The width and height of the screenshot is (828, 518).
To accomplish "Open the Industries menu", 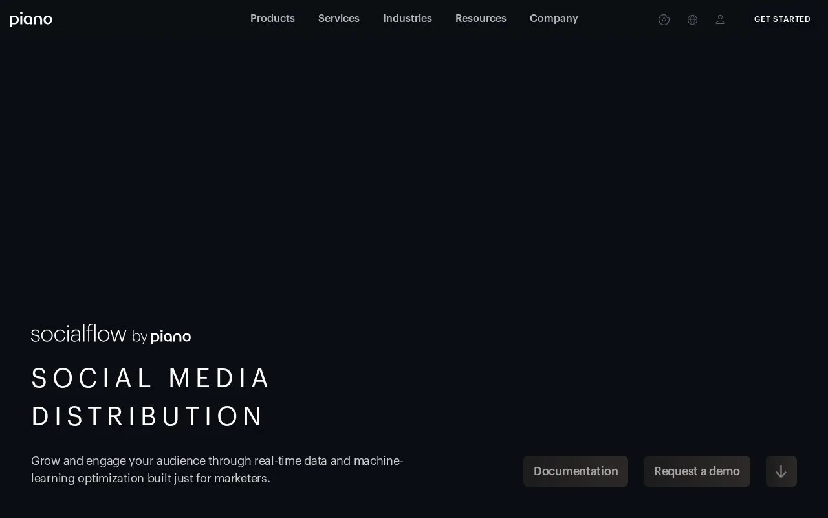I will click(x=408, y=19).
